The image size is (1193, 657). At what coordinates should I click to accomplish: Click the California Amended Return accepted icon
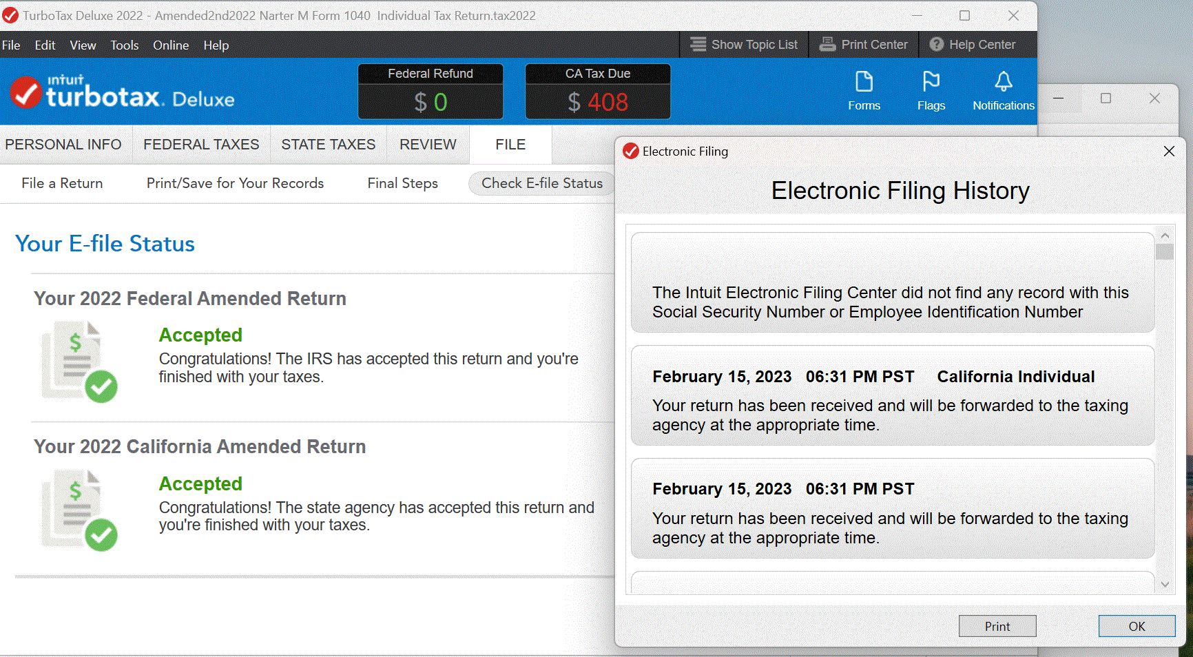pos(80,510)
